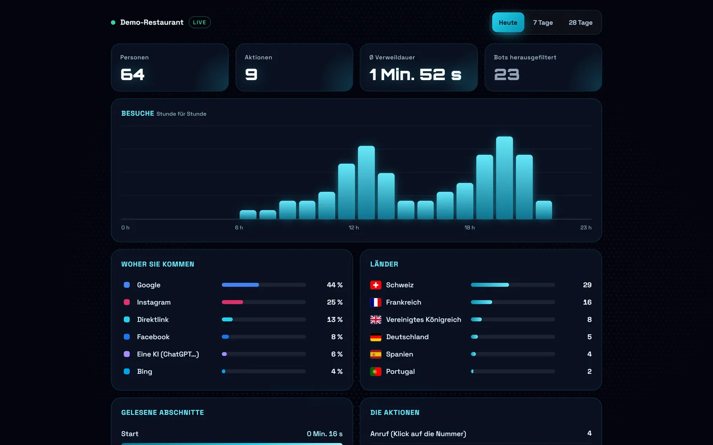The image size is (713, 445).
Task: Click the 0 Min. 16 s reading time
Action: click(x=325, y=434)
